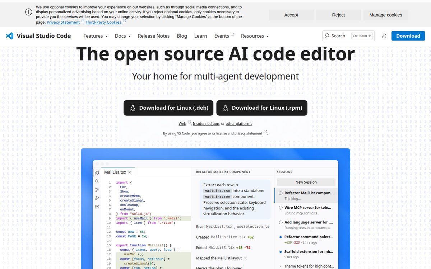Viewport: 431px width, 269px height.
Task: Click the blue dot beside Scaffold extension session
Action: coord(280,252)
